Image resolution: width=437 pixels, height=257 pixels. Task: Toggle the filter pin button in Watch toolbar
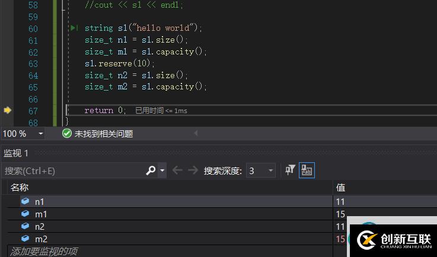click(x=290, y=171)
